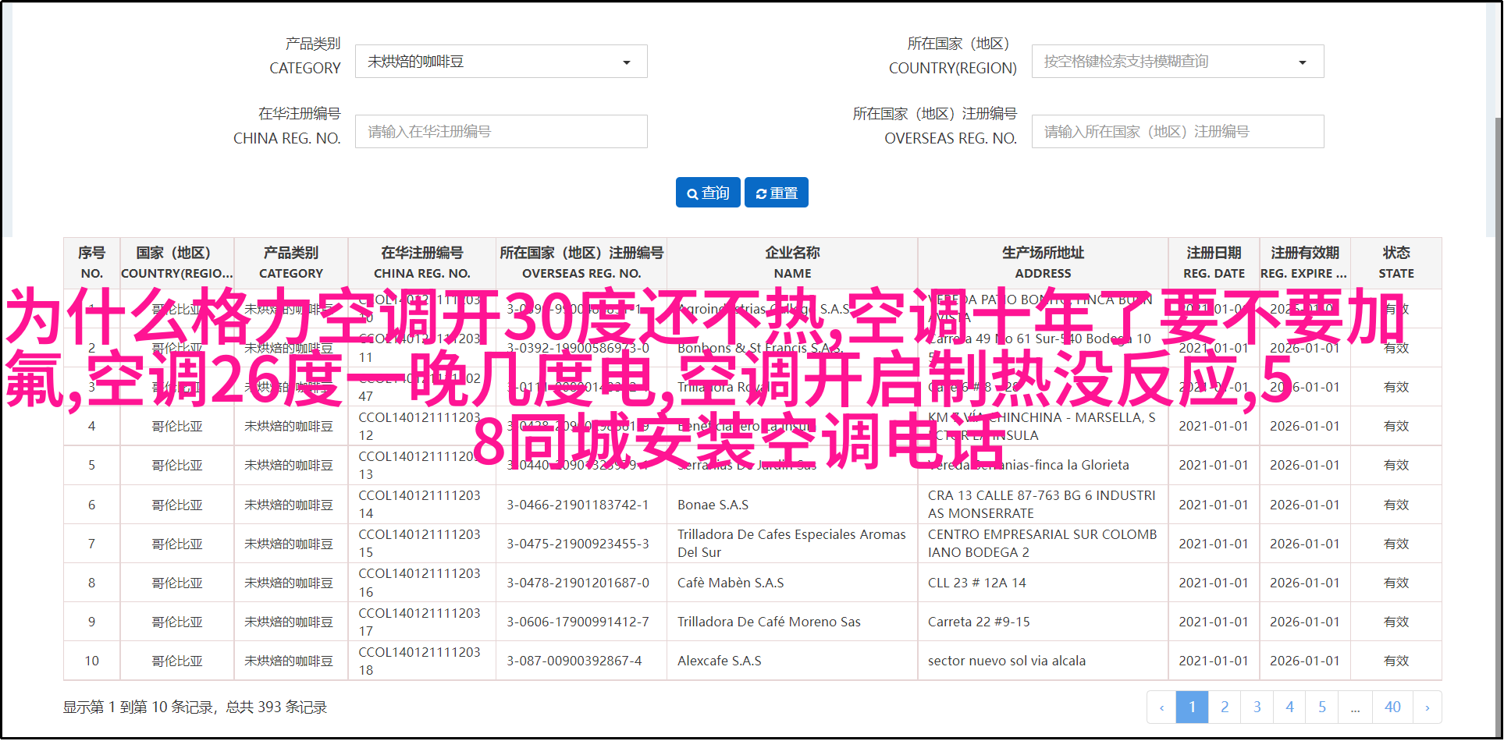Go to page 4
Image resolution: width=1504 pixels, height=741 pixels.
coord(1289,707)
